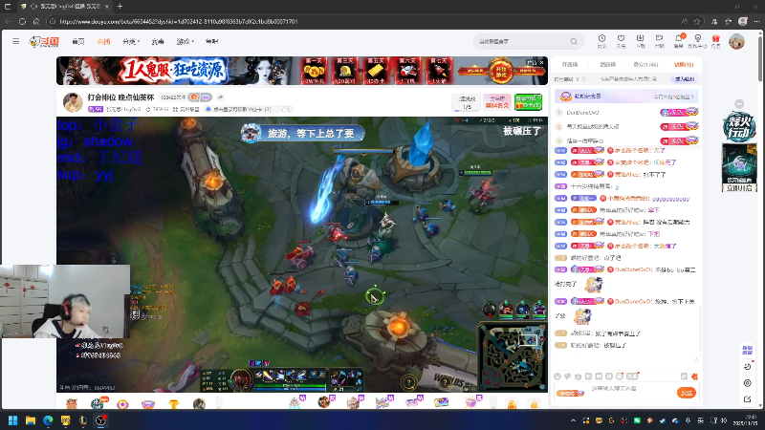Click the browser refresh button

click(x=22, y=21)
